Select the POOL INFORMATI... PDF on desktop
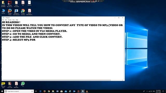Image resolution: width=166 pixels, height=93 pixels. click(x=29, y=12)
